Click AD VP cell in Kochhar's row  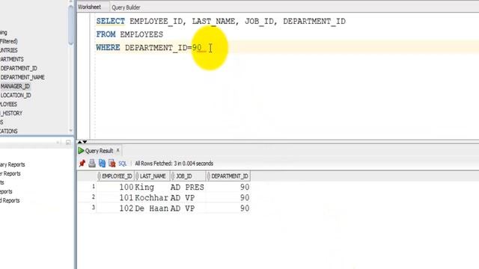pyautogui.click(x=188, y=198)
